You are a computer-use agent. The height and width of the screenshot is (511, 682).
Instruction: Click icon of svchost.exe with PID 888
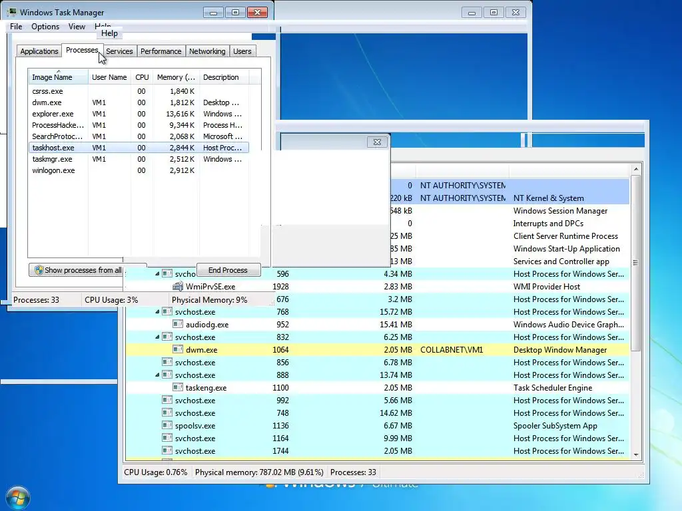167,375
